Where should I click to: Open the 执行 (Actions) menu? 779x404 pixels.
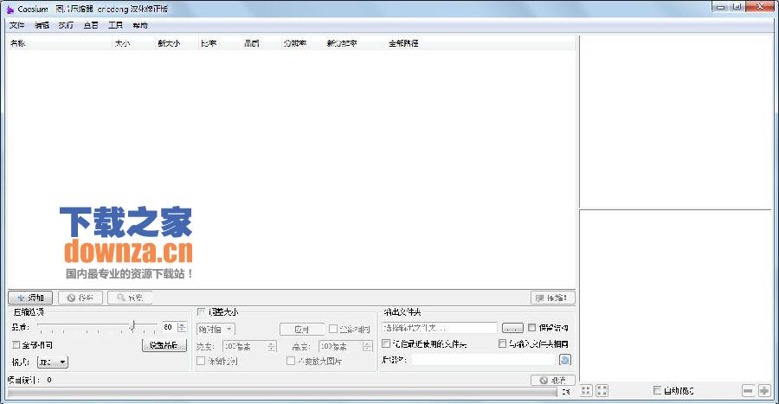point(66,25)
